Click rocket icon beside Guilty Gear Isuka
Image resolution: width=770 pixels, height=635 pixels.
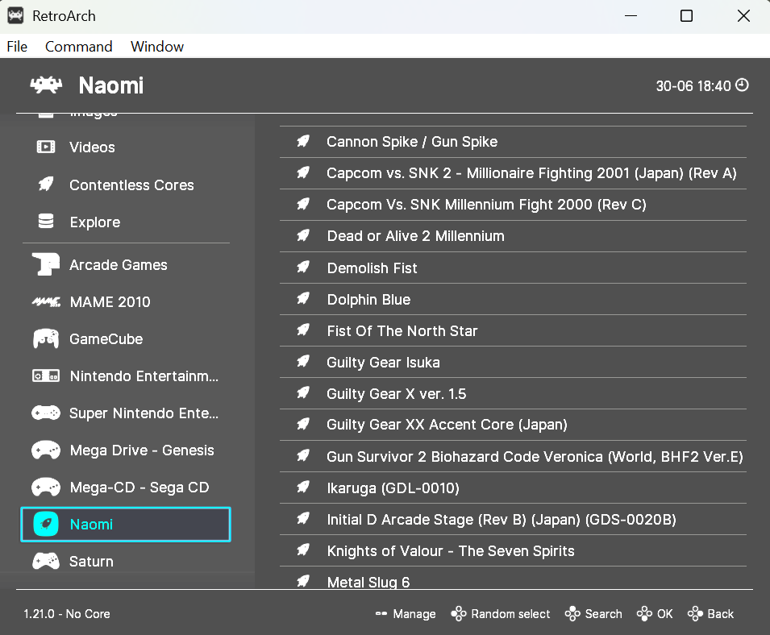303,362
